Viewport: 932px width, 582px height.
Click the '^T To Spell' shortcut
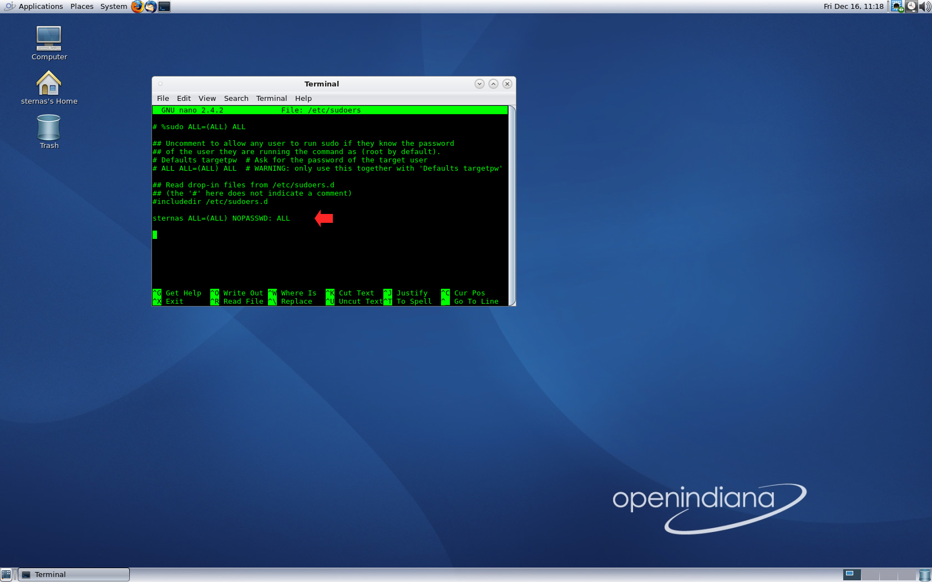[408, 302]
